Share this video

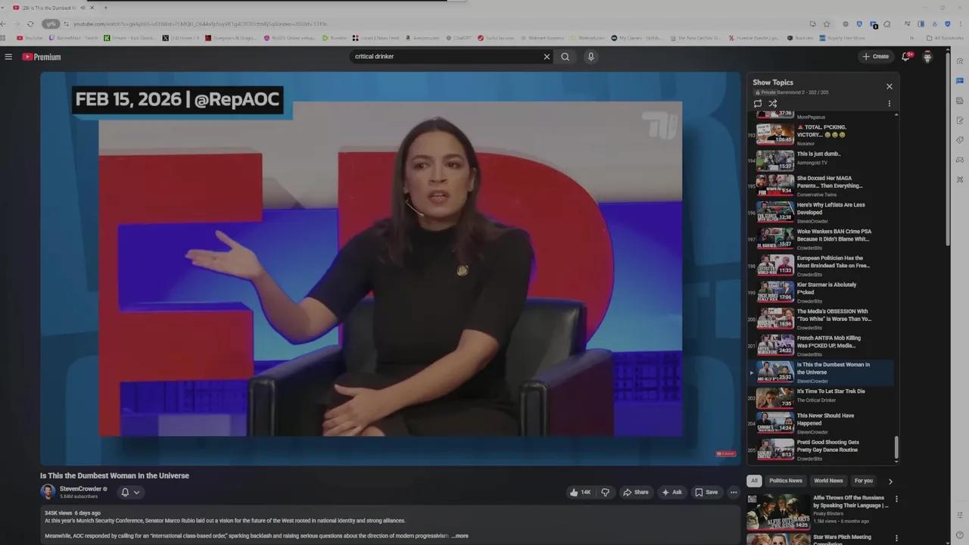(x=636, y=492)
